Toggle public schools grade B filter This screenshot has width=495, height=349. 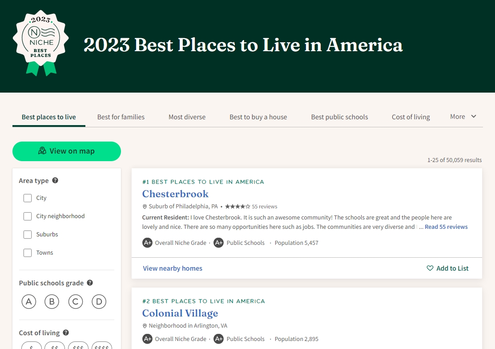coord(52,302)
